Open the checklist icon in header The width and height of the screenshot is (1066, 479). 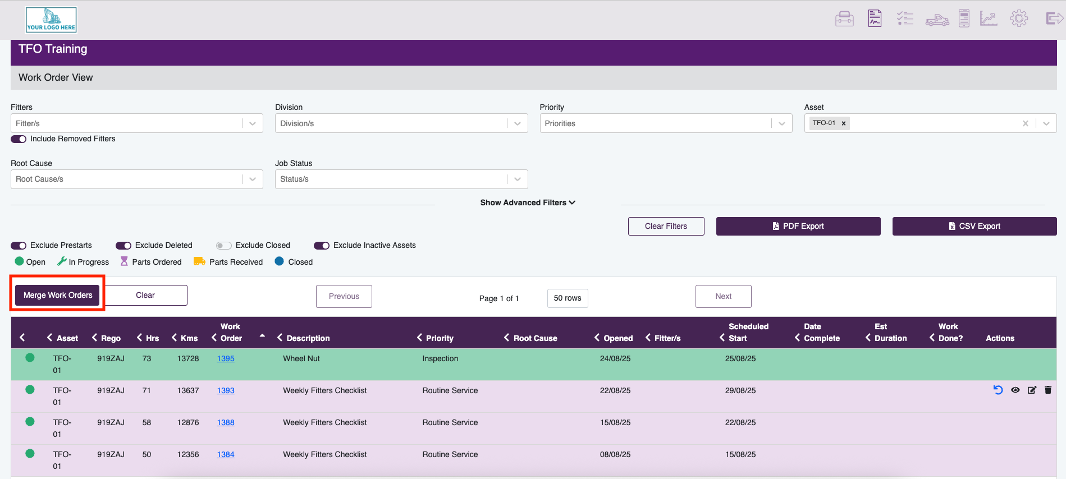[x=905, y=19]
